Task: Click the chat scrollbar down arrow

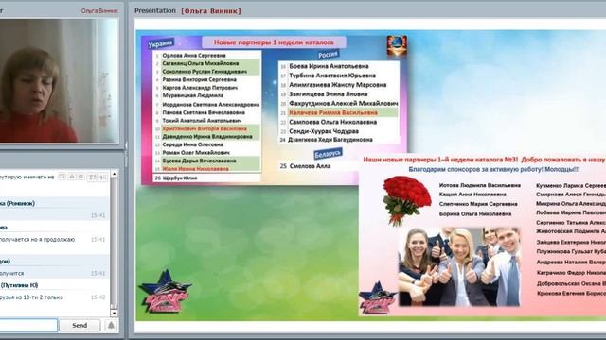Action: [114, 313]
